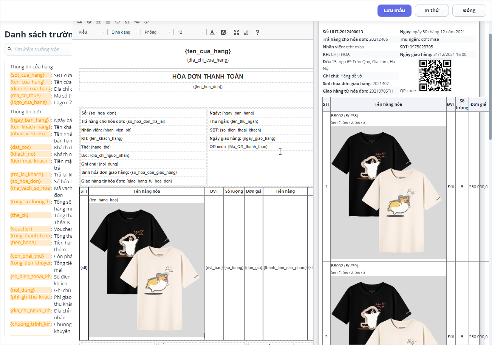Click the BB002 (Bò/38) item name in the preview
The width and height of the screenshot is (492, 345).
pyautogui.click(x=344, y=116)
